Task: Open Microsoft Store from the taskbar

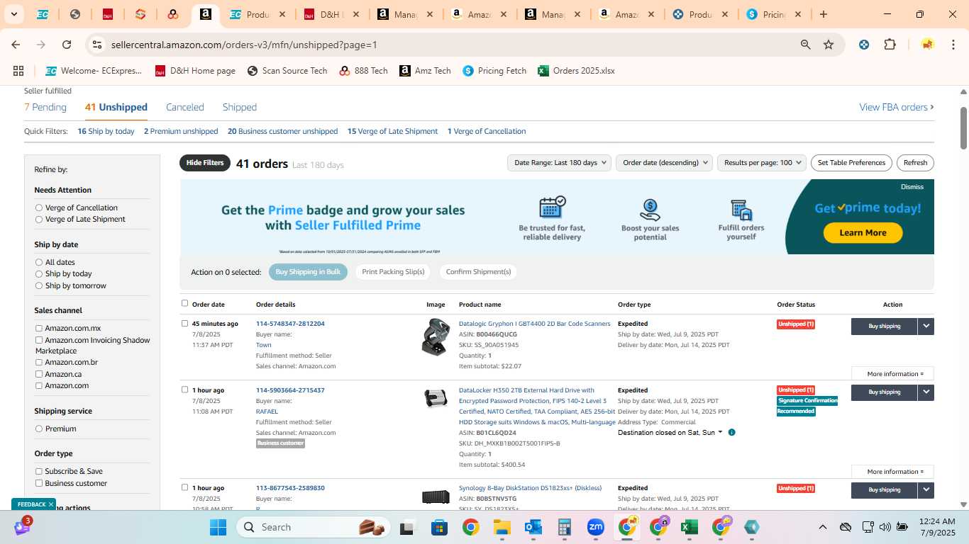Action: [x=440, y=527]
